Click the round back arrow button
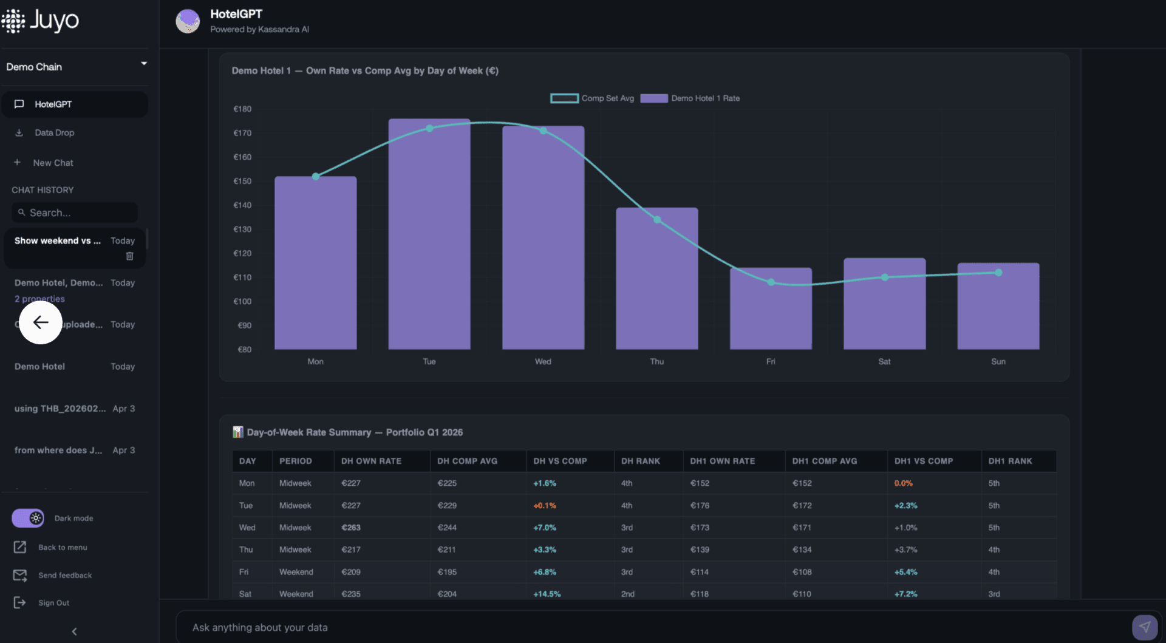1166x643 pixels. pyautogui.click(x=41, y=322)
